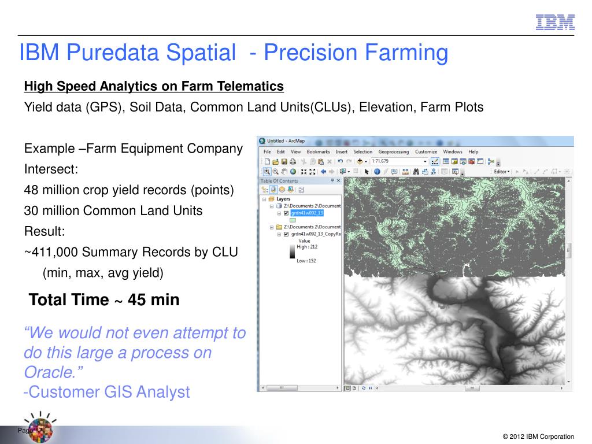
Task: Switch to Layout View button below map
Action: (354, 388)
